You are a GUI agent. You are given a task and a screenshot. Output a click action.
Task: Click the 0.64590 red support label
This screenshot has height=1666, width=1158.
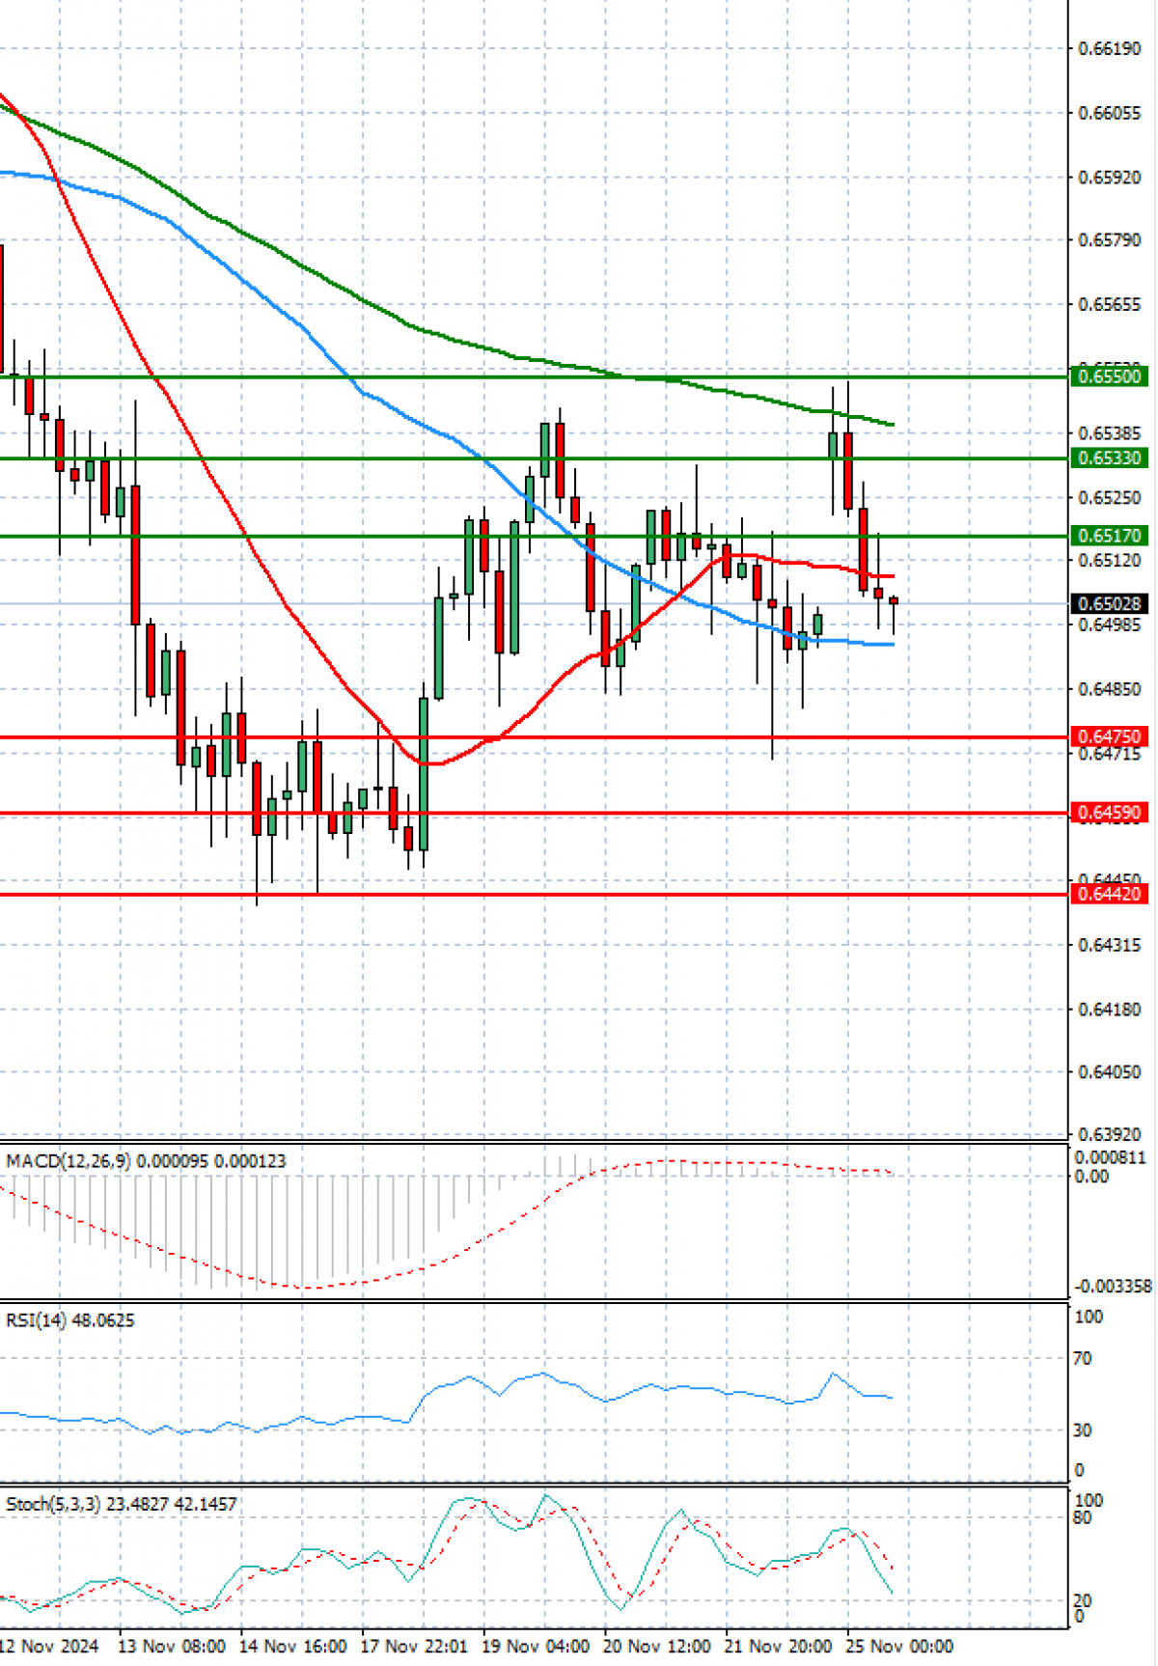pos(1109,813)
